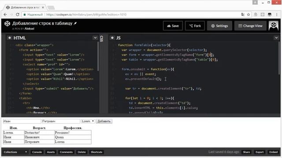Click the Добавить submit button
The width and height of the screenshot is (282, 158).
coord(104,121)
